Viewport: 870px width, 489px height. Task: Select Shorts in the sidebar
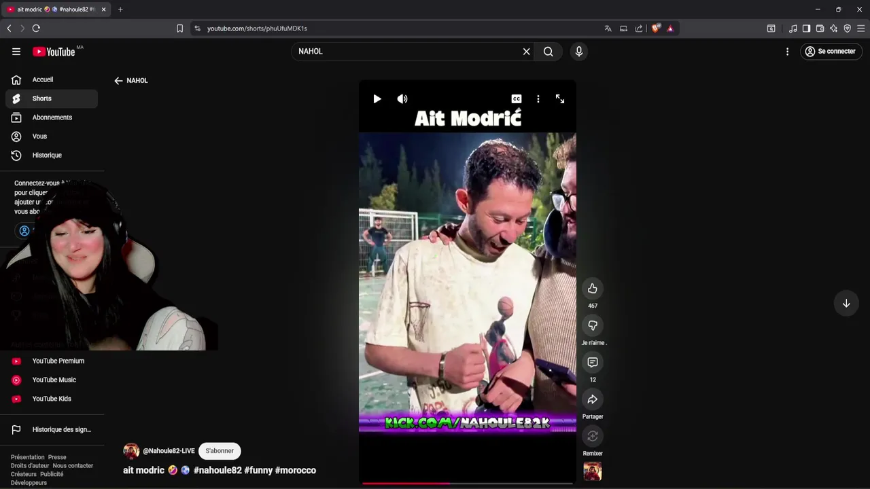tap(52, 98)
